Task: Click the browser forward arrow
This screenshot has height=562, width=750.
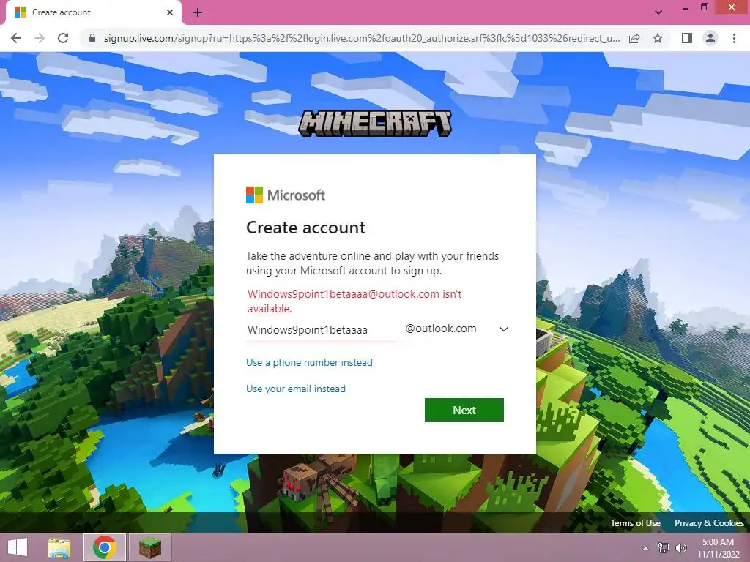Action: [40, 38]
